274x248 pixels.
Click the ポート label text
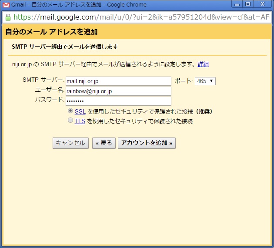point(184,81)
